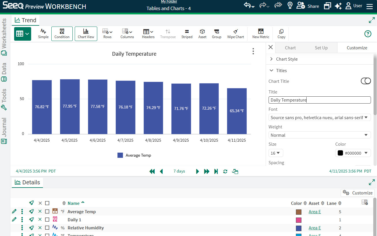Switch to the Set Up tab
This screenshot has width=377, height=236.
coord(321,48)
